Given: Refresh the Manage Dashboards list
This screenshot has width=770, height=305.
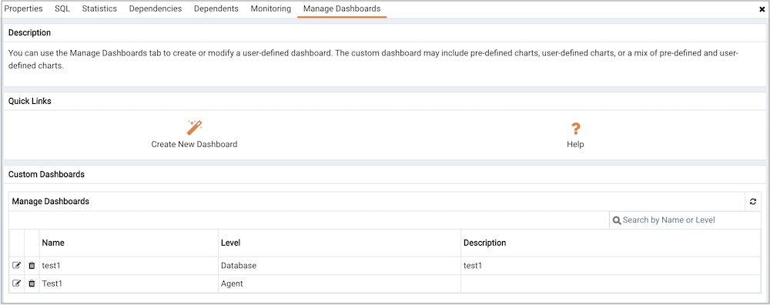Looking at the screenshot, I should click(753, 201).
